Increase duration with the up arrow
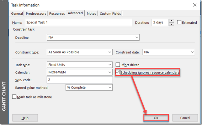202x125 pixels. pos(171,21)
